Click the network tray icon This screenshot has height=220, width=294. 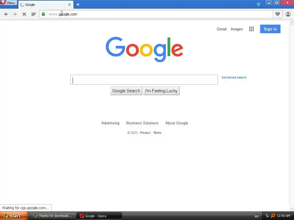coord(267,216)
